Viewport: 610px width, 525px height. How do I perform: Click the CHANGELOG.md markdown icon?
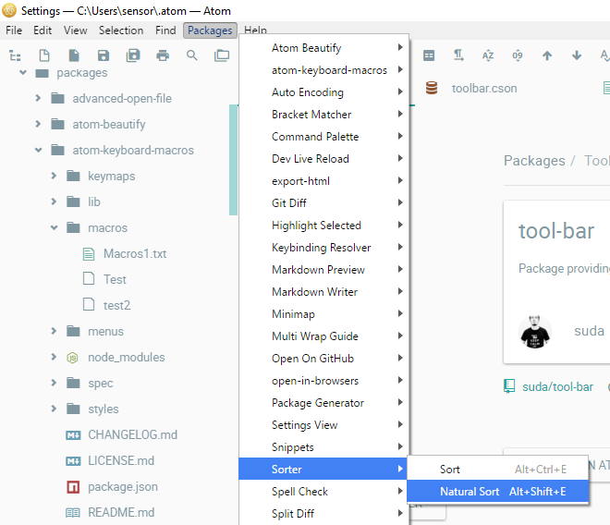[x=73, y=435]
